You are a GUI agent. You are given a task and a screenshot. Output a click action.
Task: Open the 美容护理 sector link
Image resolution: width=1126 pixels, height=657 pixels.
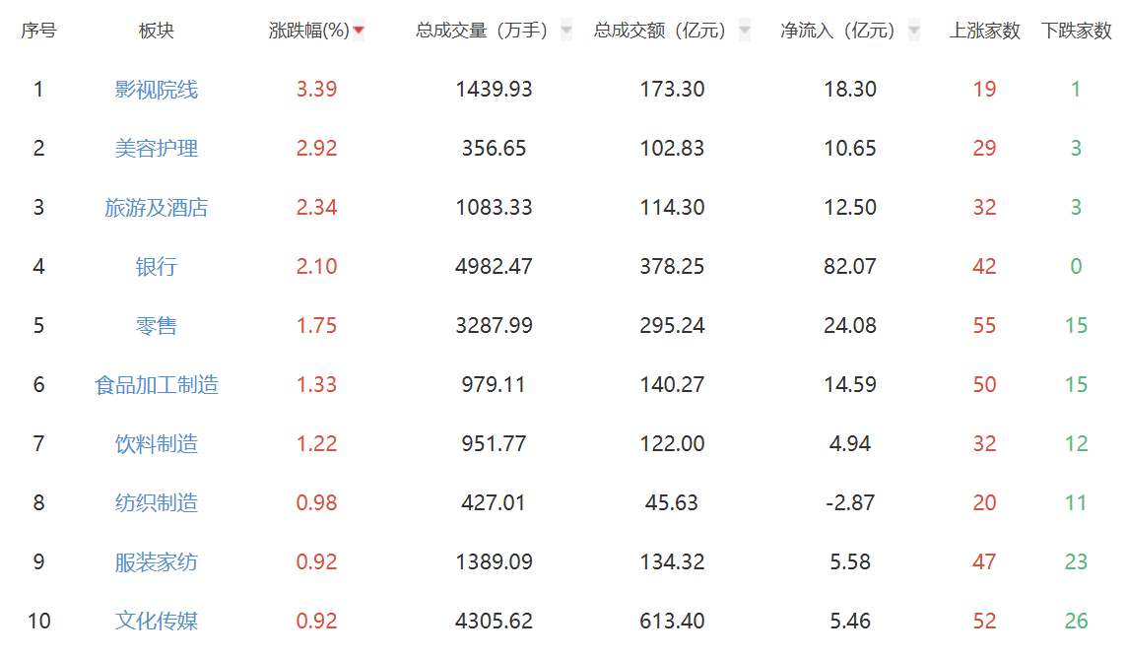(156, 149)
